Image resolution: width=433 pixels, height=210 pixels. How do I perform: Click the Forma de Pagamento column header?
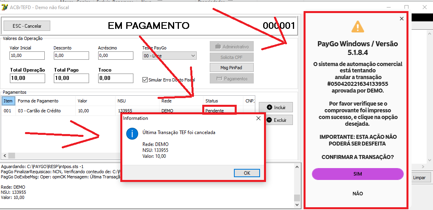pyautogui.click(x=46, y=101)
